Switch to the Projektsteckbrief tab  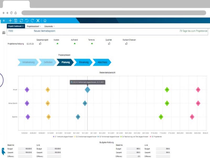[x=33, y=26]
